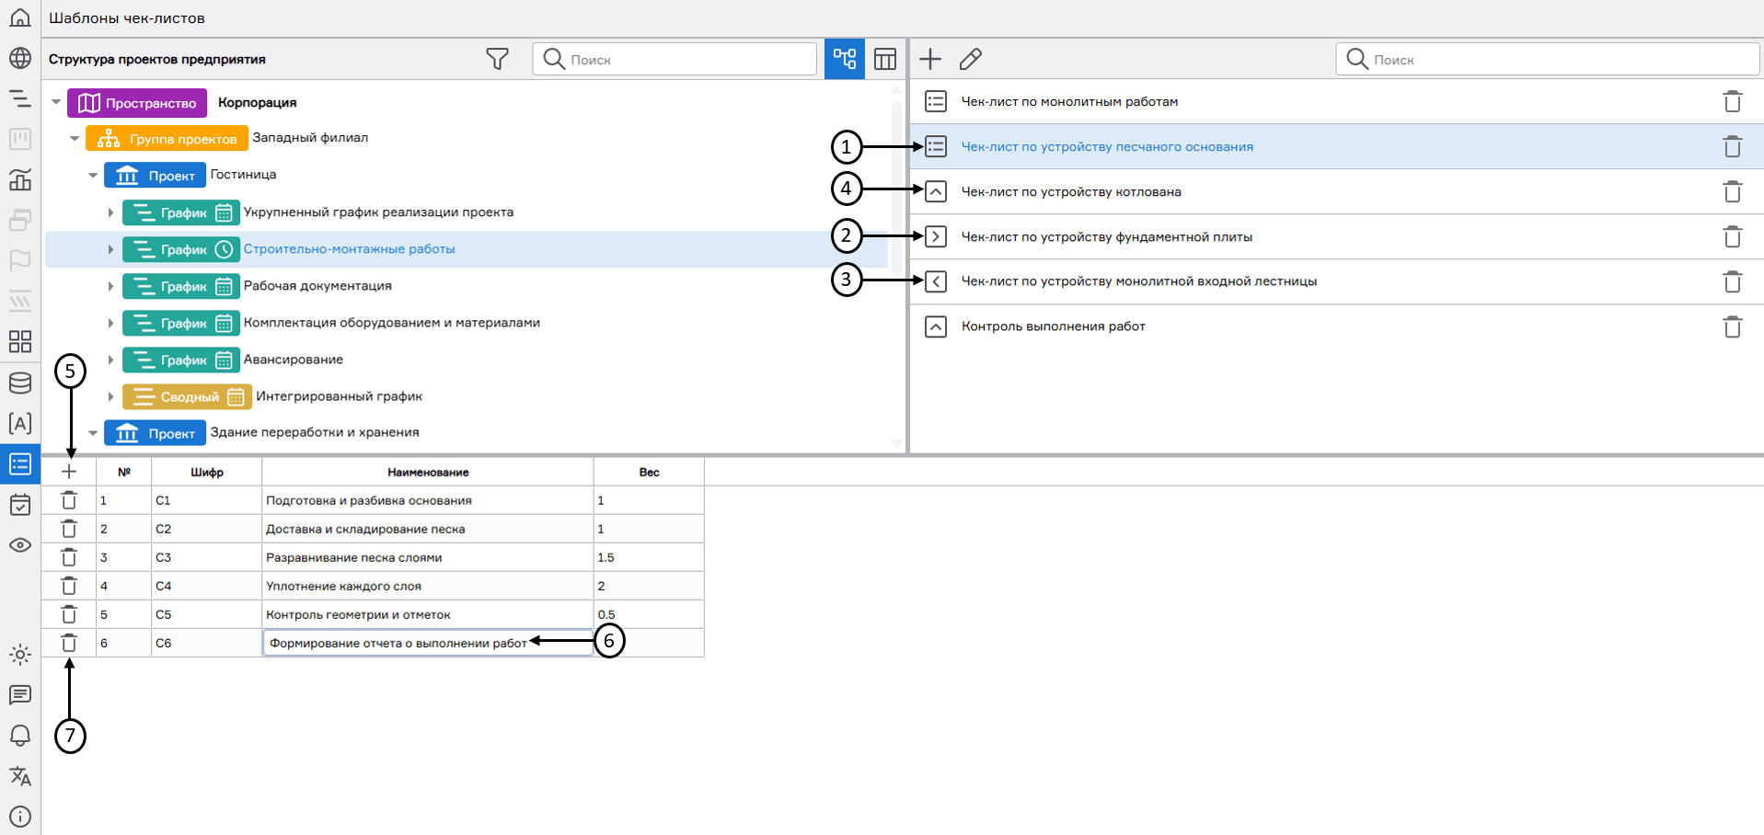Switch to table view of projects
This screenshot has width=1764, height=835.
pyautogui.click(x=885, y=60)
